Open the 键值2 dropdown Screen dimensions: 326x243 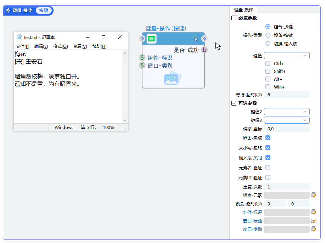click(287, 112)
